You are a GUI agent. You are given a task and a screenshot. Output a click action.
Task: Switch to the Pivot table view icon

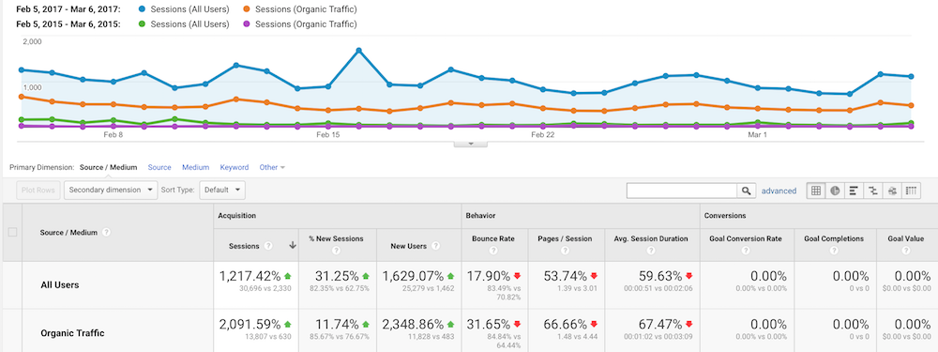[x=911, y=191]
